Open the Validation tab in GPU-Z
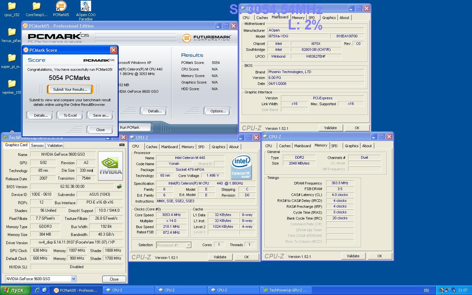This screenshot has height=295, width=472. 55,146
